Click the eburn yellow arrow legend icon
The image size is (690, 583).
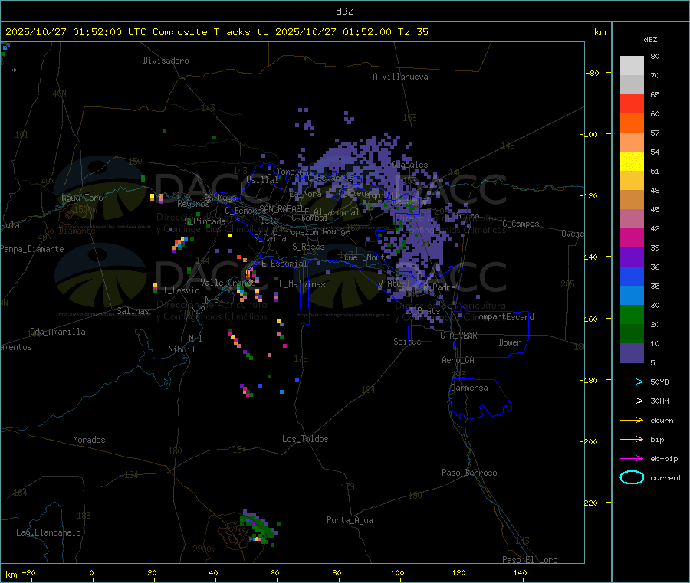(x=632, y=421)
